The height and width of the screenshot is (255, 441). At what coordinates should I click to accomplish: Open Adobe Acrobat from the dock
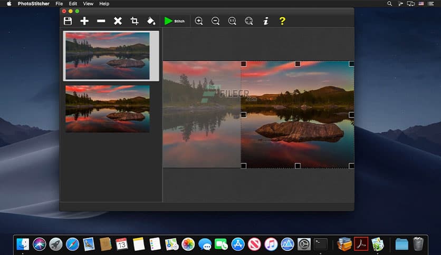[x=361, y=244]
